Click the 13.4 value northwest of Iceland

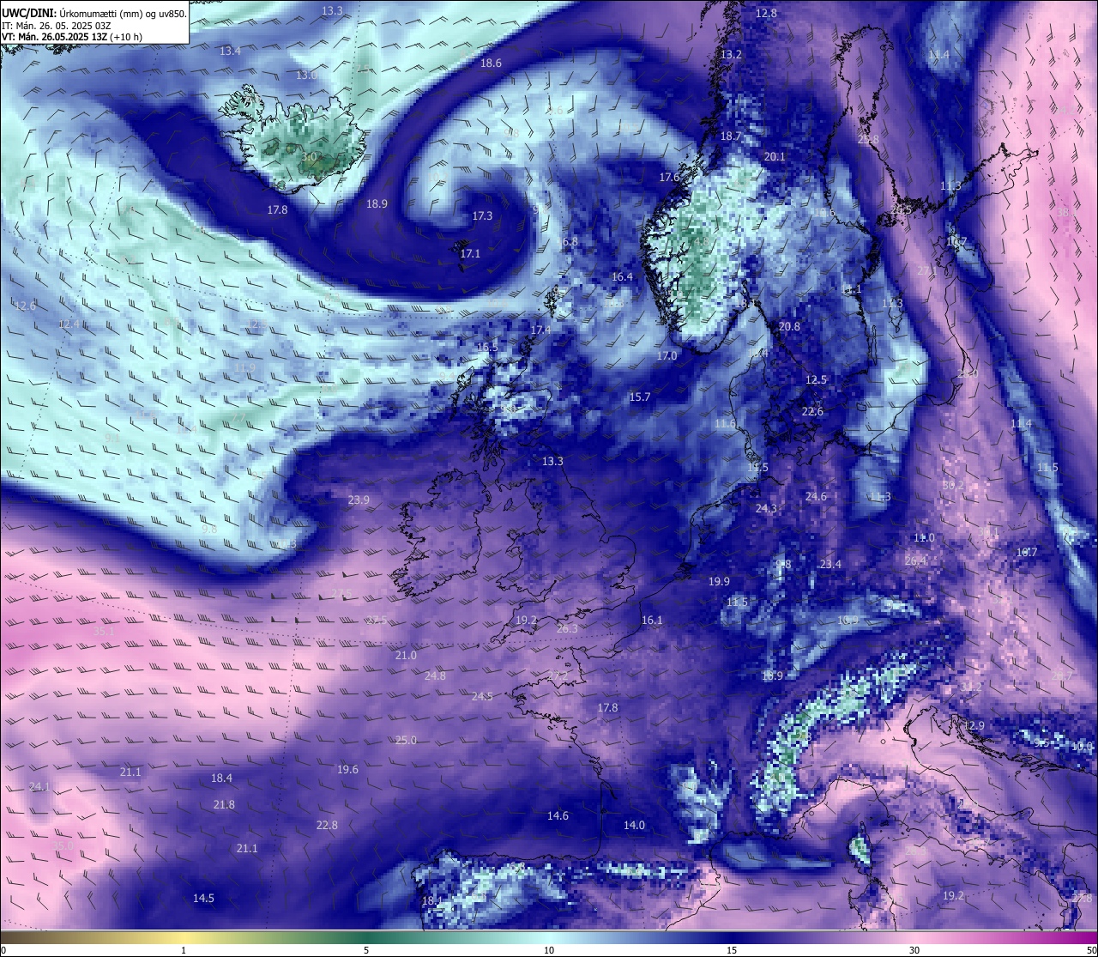pyautogui.click(x=230, y=51)
